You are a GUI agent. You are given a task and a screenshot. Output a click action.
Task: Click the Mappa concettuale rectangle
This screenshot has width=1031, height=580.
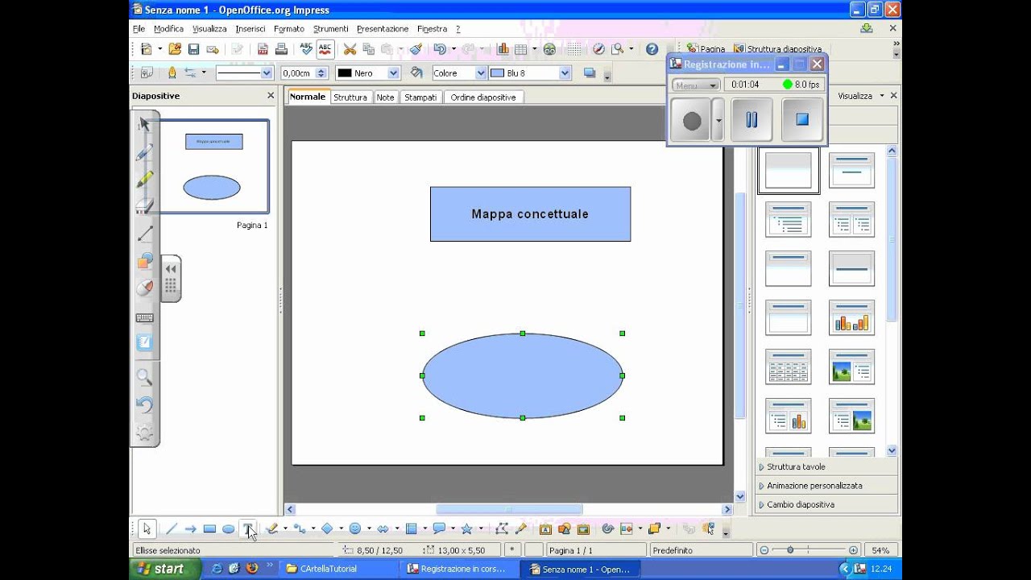pyautogui.click(x=530, y=213)
